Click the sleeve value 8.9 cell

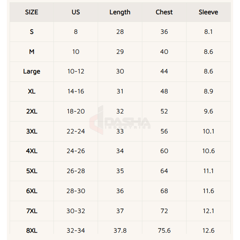point(208,91)
